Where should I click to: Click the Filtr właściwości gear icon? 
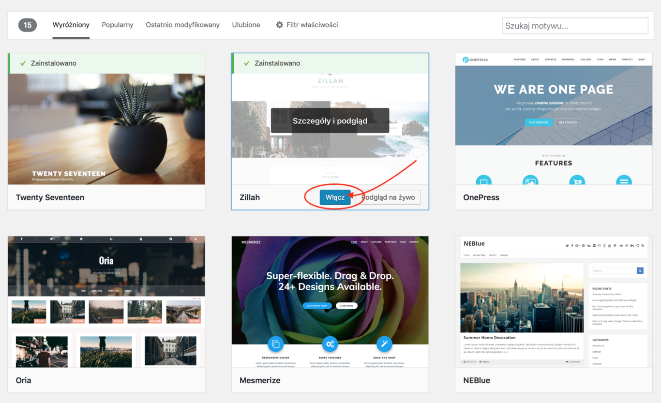tap(280, 25)
